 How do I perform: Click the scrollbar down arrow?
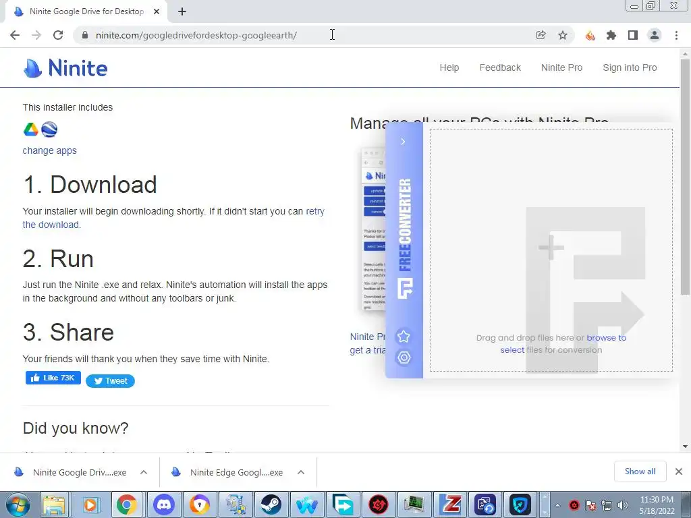(685, 447)
